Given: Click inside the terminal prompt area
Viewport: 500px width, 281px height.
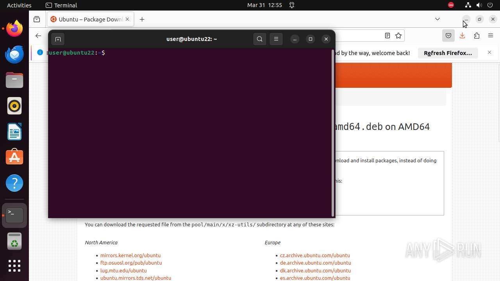Looking at the screenshot, I should pyautogui.click(x=190, y=133).
